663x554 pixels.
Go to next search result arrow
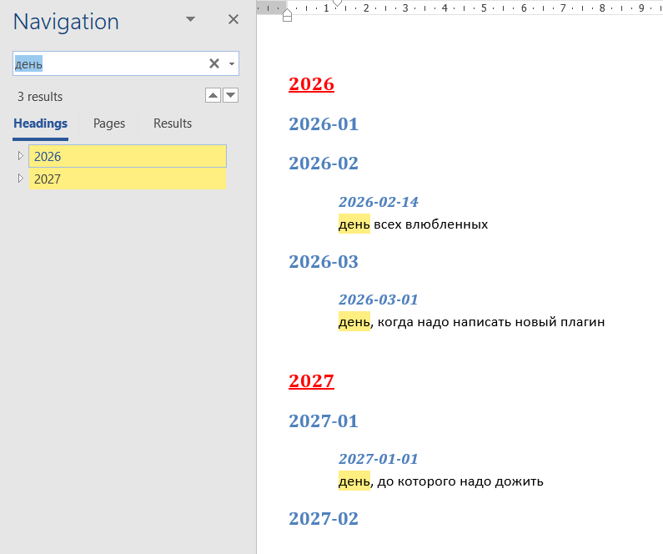click(x=231, y=96)
